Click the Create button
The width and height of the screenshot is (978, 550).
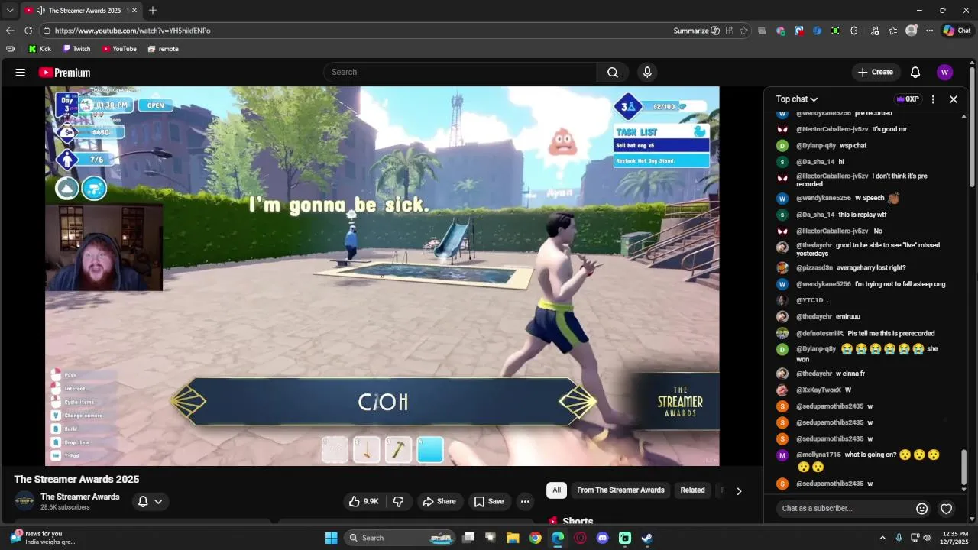[x=875, y=72]
